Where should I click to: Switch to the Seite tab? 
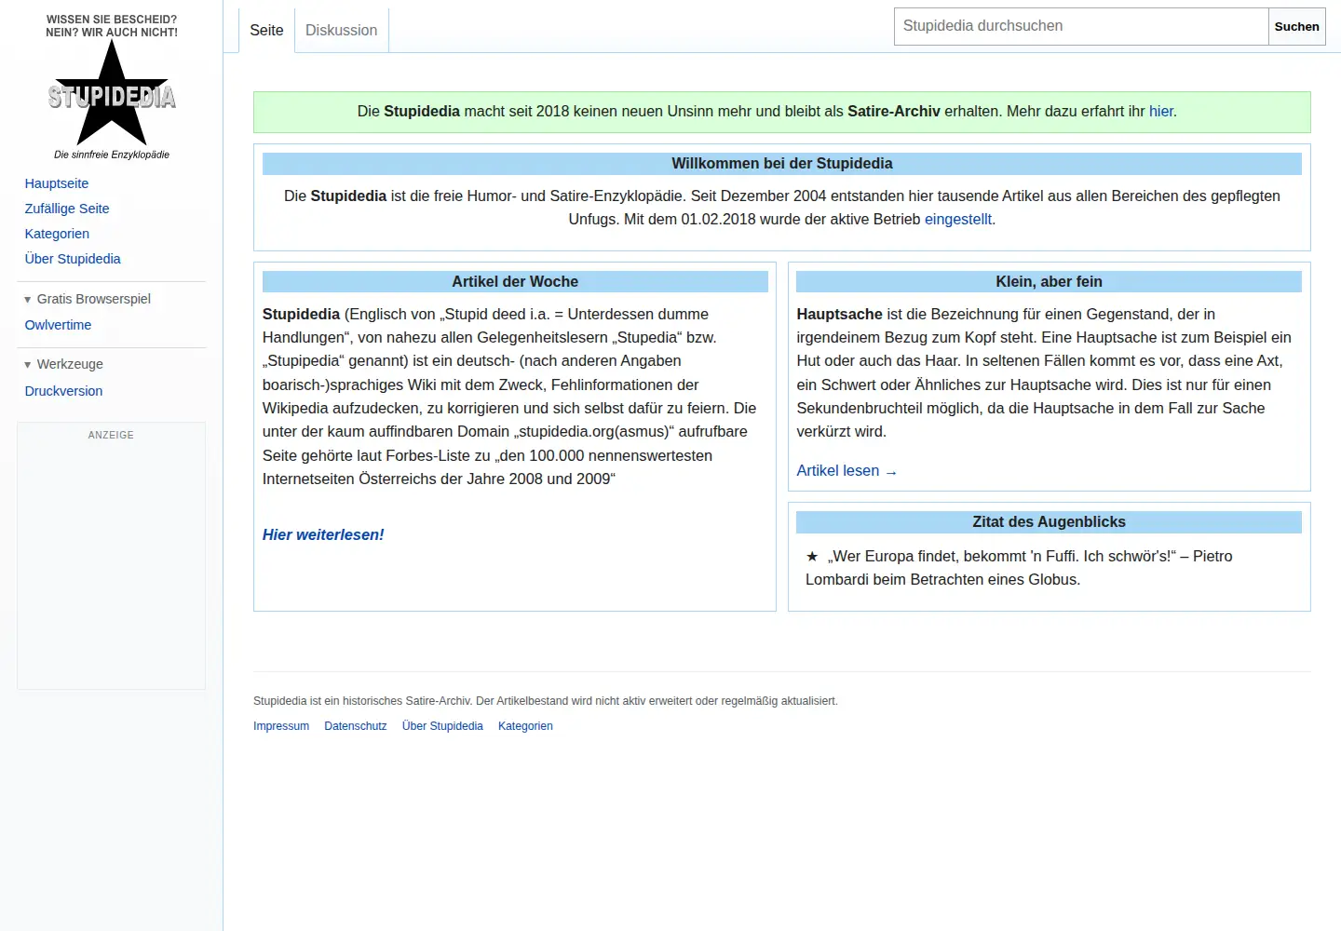click(x=266, y=30)
